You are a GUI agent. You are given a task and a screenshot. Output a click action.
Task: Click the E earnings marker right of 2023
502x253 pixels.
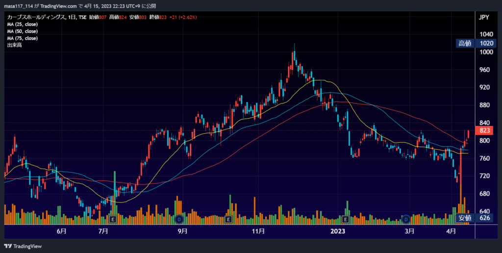(x=346, y=219)
